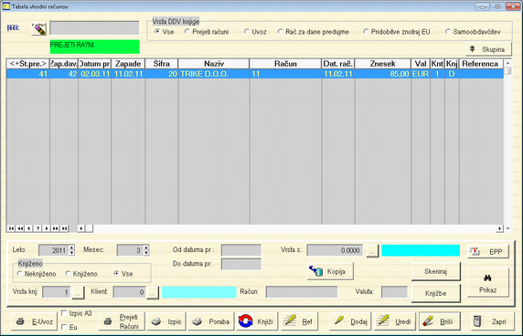Click the Šifra column header
The image size is (523, 336).
[162, 64]
